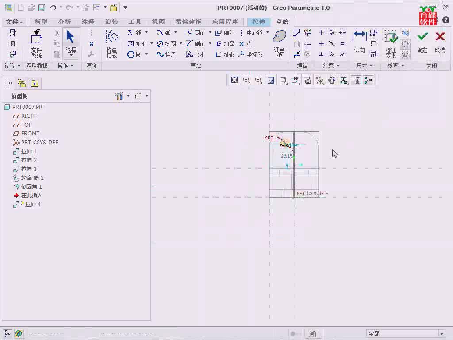Expand the Inspect (检查) group menu
The height and width of the screenshot is (340, 453).
(396, 66)
